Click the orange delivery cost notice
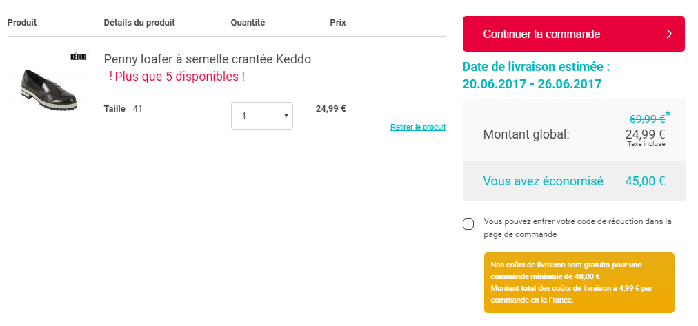698x326 pixels. [x=579, y=283]
